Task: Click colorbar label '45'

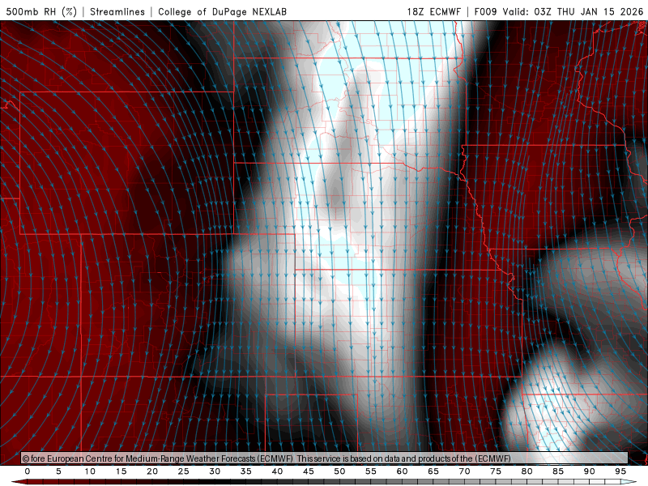Action: point(309,471)
